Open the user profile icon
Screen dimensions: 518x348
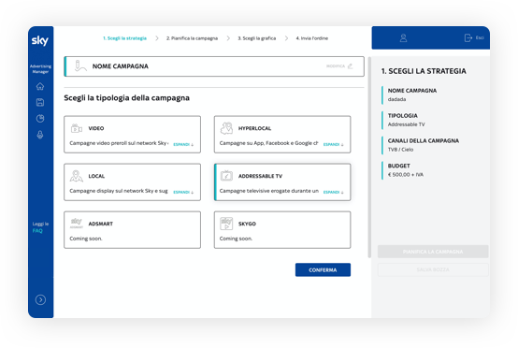pyautogui.click(x=403, y=38)
